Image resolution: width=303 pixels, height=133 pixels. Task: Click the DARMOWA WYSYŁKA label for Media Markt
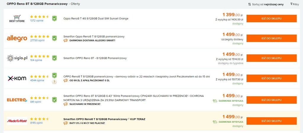point(231,122)
